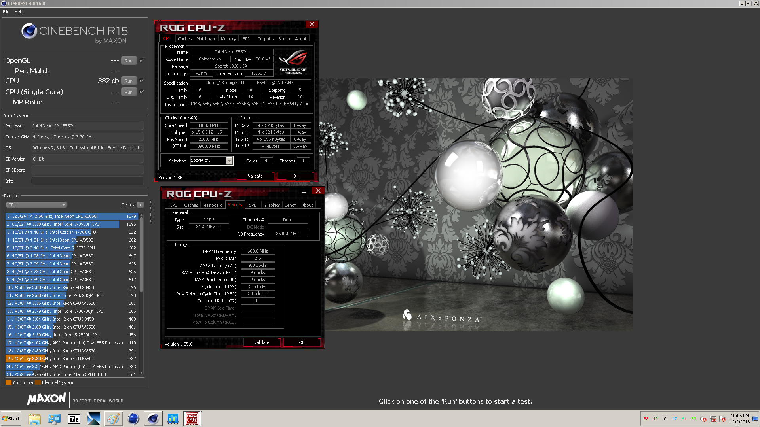Click the blue 47 temperature tray readout

point(674,419)
